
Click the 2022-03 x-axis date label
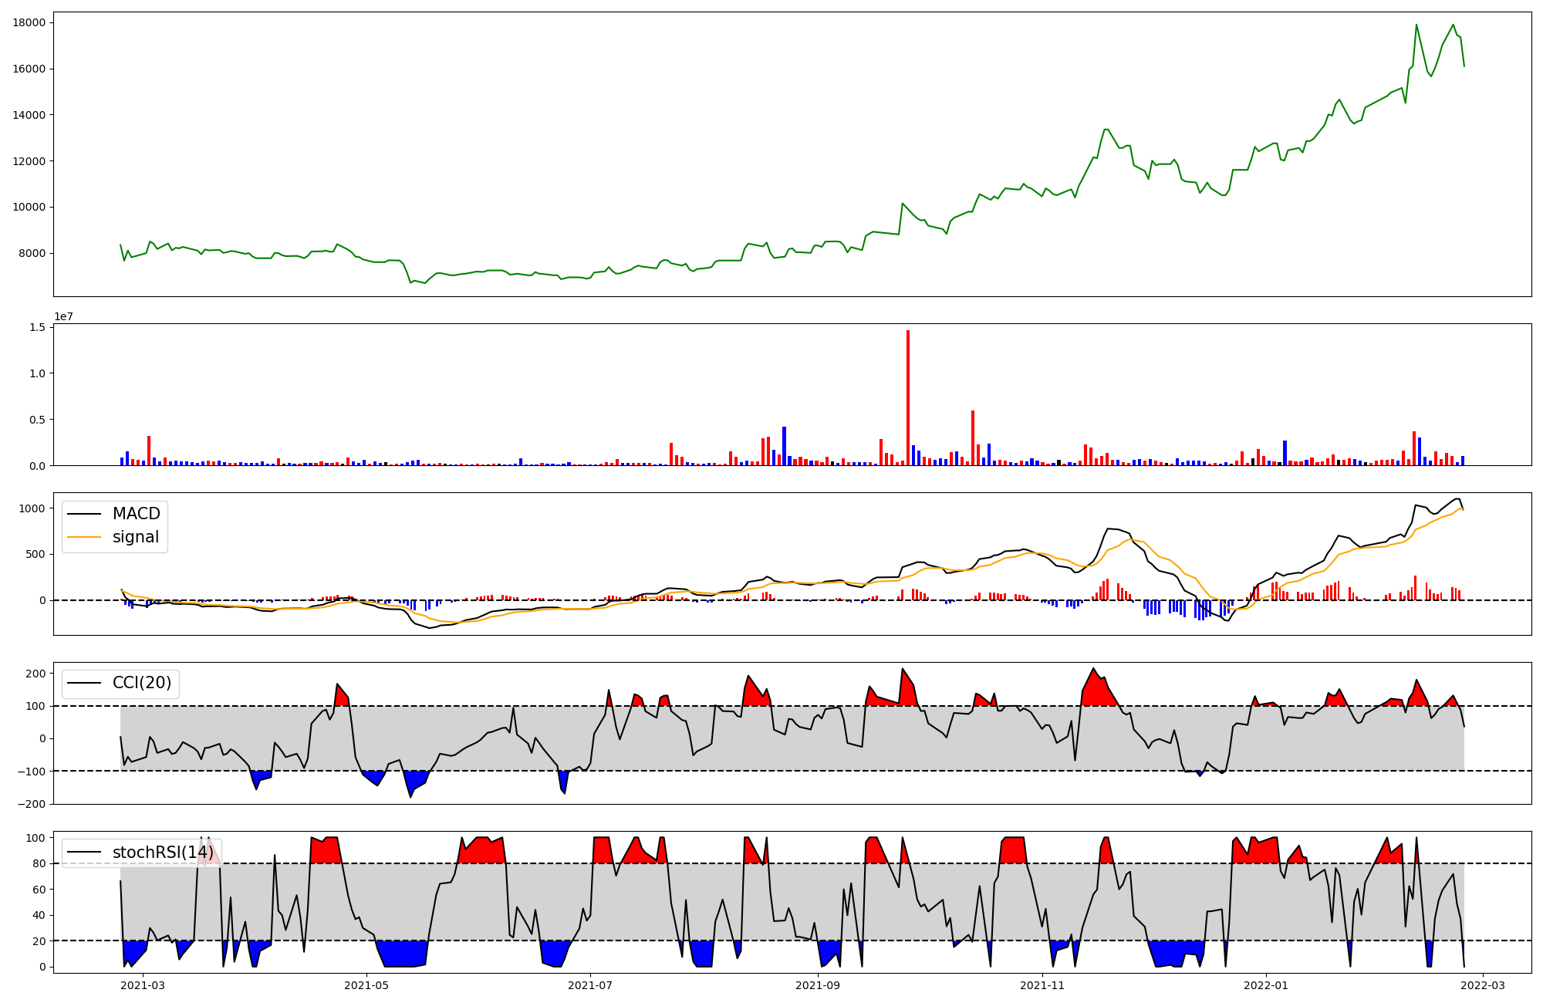tap(1483, 985)
